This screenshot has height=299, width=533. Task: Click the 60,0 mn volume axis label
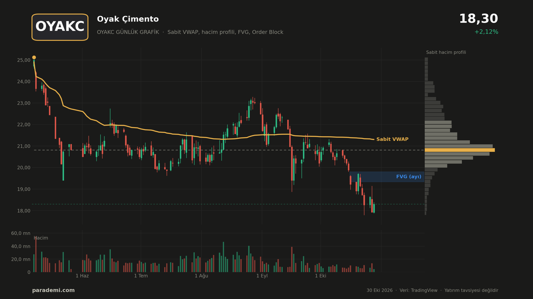[21, 233]
